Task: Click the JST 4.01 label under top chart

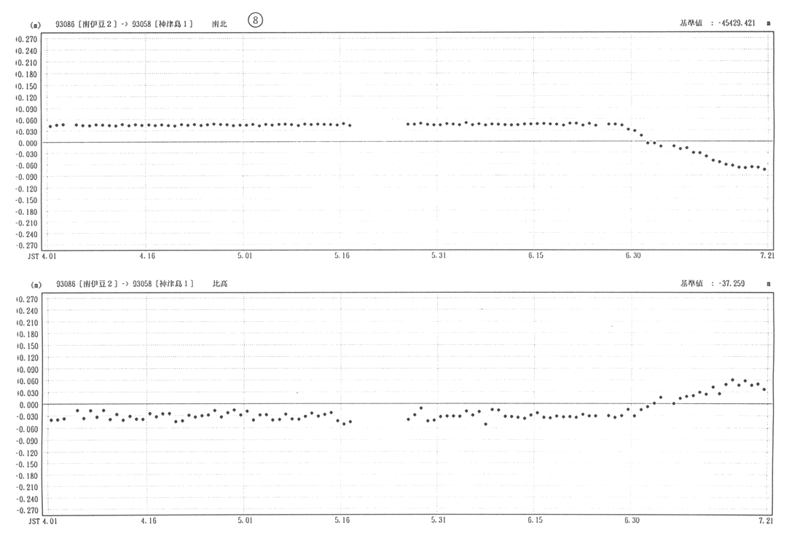Action: click(x=43, y=256)
